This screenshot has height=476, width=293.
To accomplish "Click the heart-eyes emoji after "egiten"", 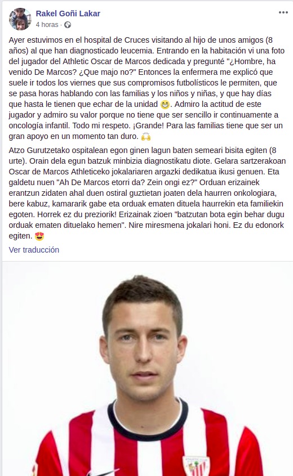I will tap(39, 236).
